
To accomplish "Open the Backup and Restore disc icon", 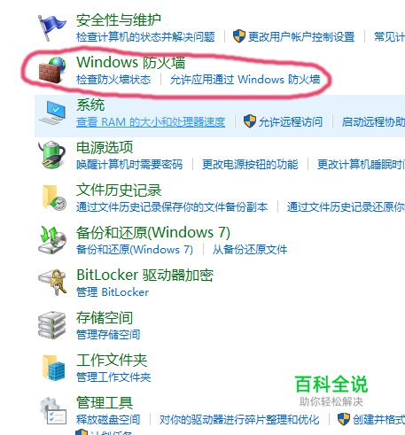I will tap(52, 240).
